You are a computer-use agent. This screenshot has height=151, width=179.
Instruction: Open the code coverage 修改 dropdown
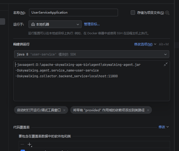[164, 127]
